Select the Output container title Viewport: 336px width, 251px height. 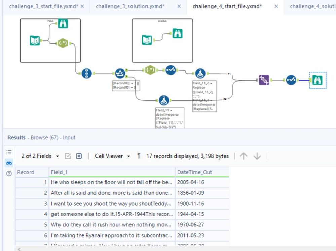pos(162,21)
